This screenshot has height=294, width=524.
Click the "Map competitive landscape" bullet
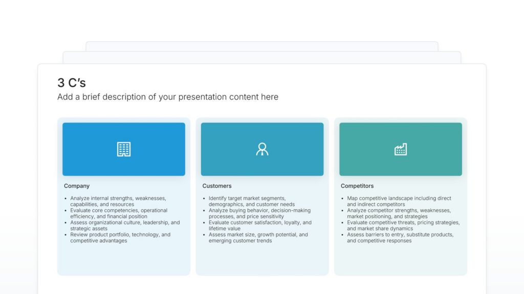[x=399, y=201]
